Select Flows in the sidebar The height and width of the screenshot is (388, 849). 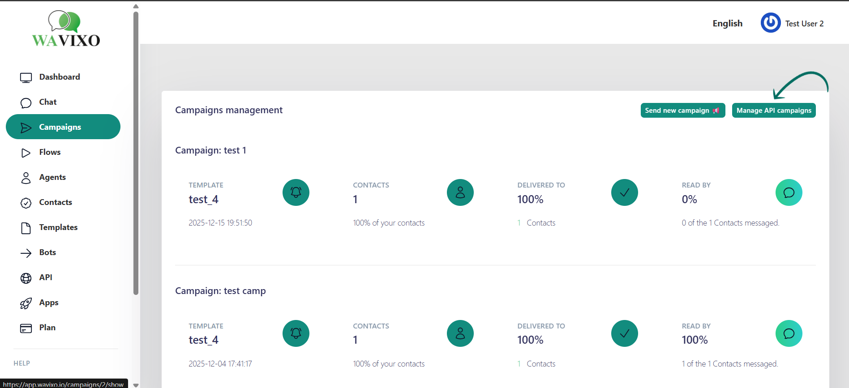point(50,152)
